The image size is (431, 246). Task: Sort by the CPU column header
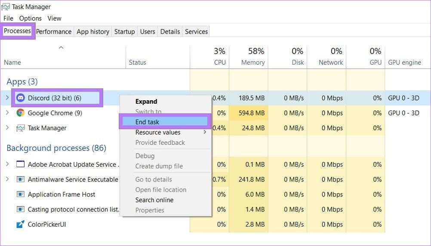(x=209, y=57)
